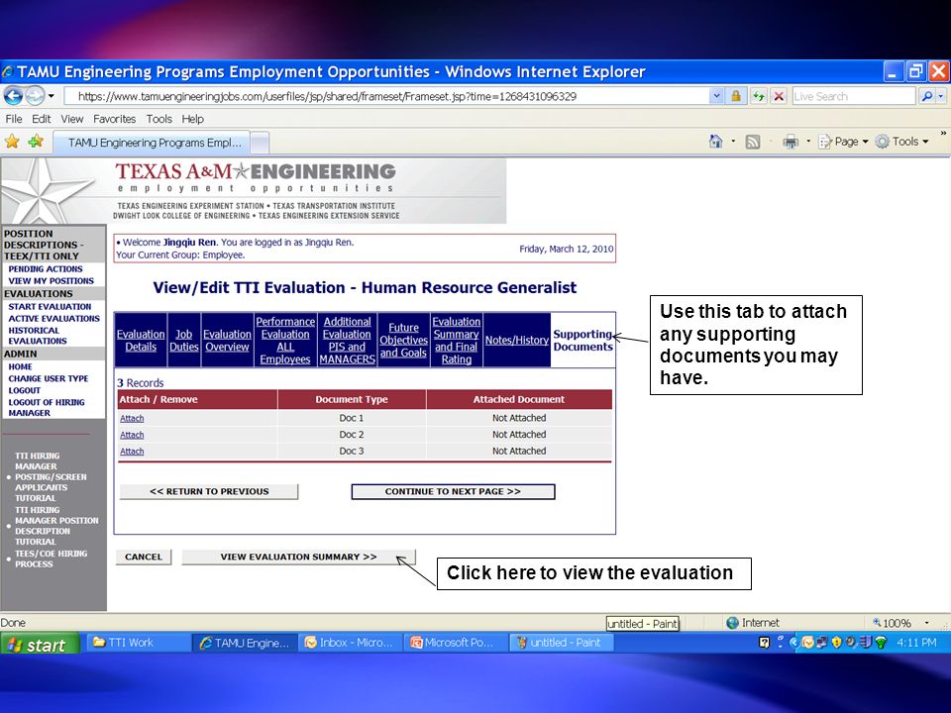Click the Favorites Center star icon

[12, 142]
